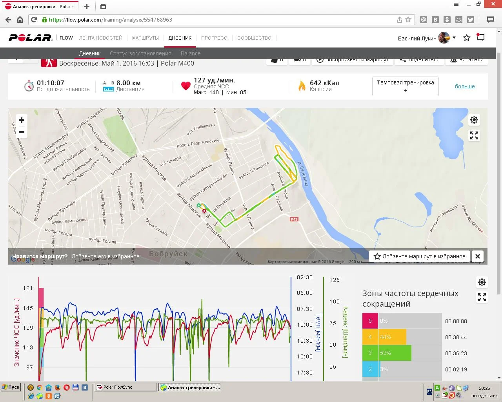Expand the map to fullscreen
This screenshot has width=502, height=402.
click(474, 135)
